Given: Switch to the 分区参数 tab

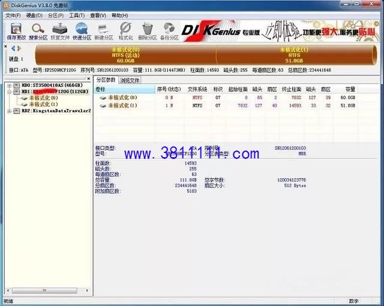Looking at the screenshot, I should click(106, 80).
